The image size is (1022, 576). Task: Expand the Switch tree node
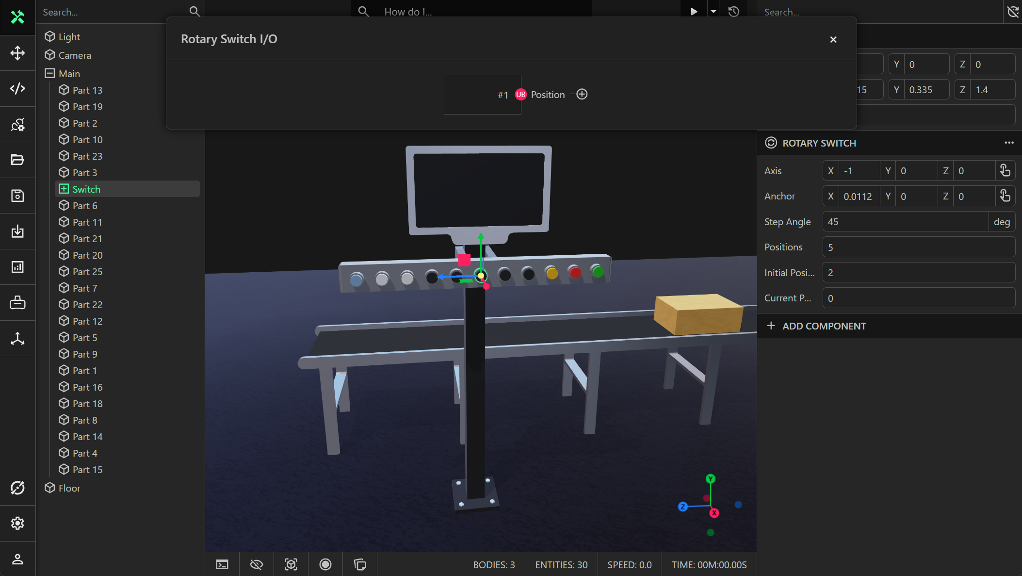[x=64, y=189]
